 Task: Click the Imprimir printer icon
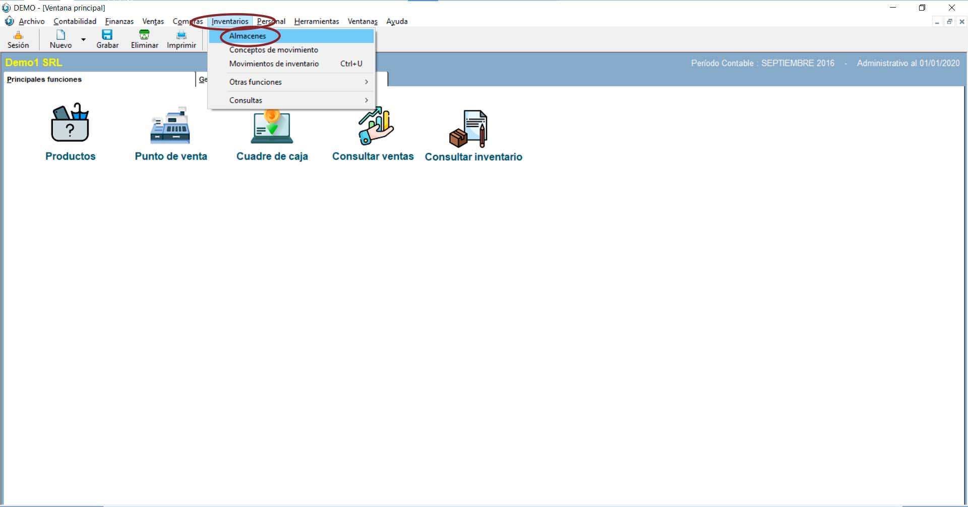(181, 35)
